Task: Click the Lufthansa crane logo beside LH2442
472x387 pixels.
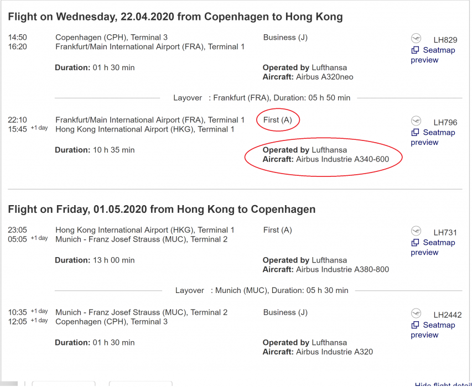Action: [416, 313]
